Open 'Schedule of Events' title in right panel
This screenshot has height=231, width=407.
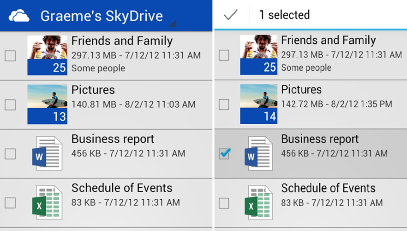pos(329,188)
